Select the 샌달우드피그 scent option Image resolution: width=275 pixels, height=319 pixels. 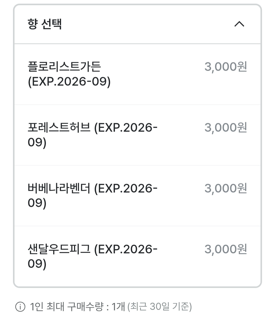click(59, 249)
